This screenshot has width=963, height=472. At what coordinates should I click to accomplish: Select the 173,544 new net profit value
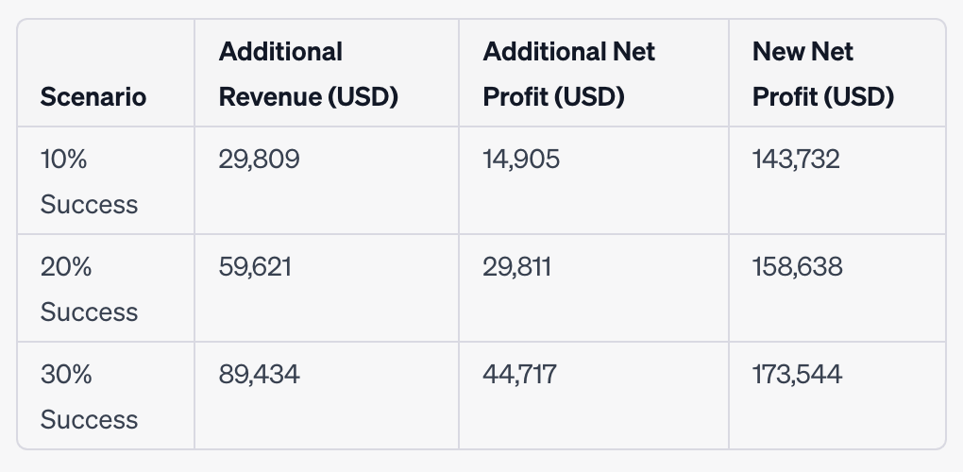[797, 375]
